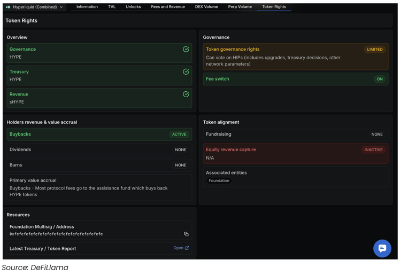Select the Foundation associated entity tag
Image resolution: width=401 pixels, height=276 pixels.
(x=219, y=180)
